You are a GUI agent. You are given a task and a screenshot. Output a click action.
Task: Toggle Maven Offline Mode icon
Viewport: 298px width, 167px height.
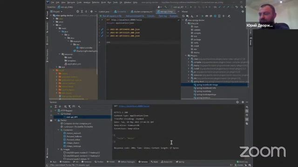coord(211,16)
